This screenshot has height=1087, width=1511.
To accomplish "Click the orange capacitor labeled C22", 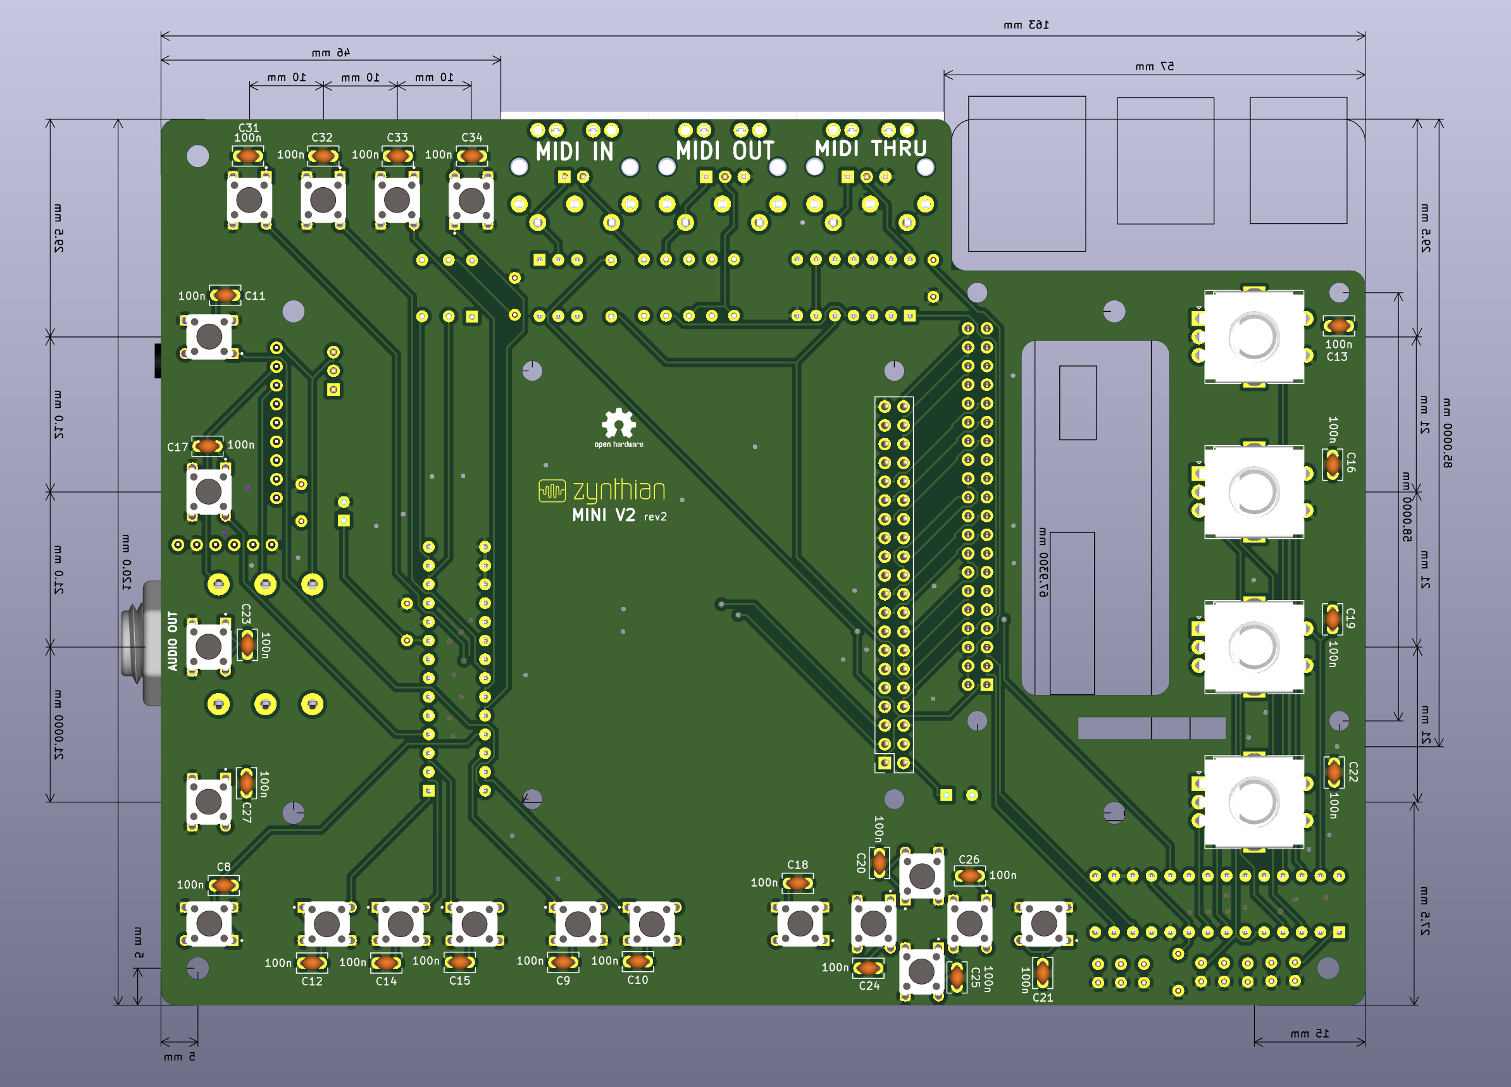I will click(x=1333, y=772).
